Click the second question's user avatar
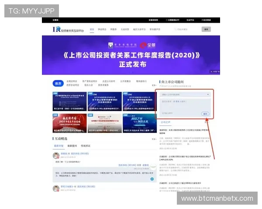 click(56, 189)
